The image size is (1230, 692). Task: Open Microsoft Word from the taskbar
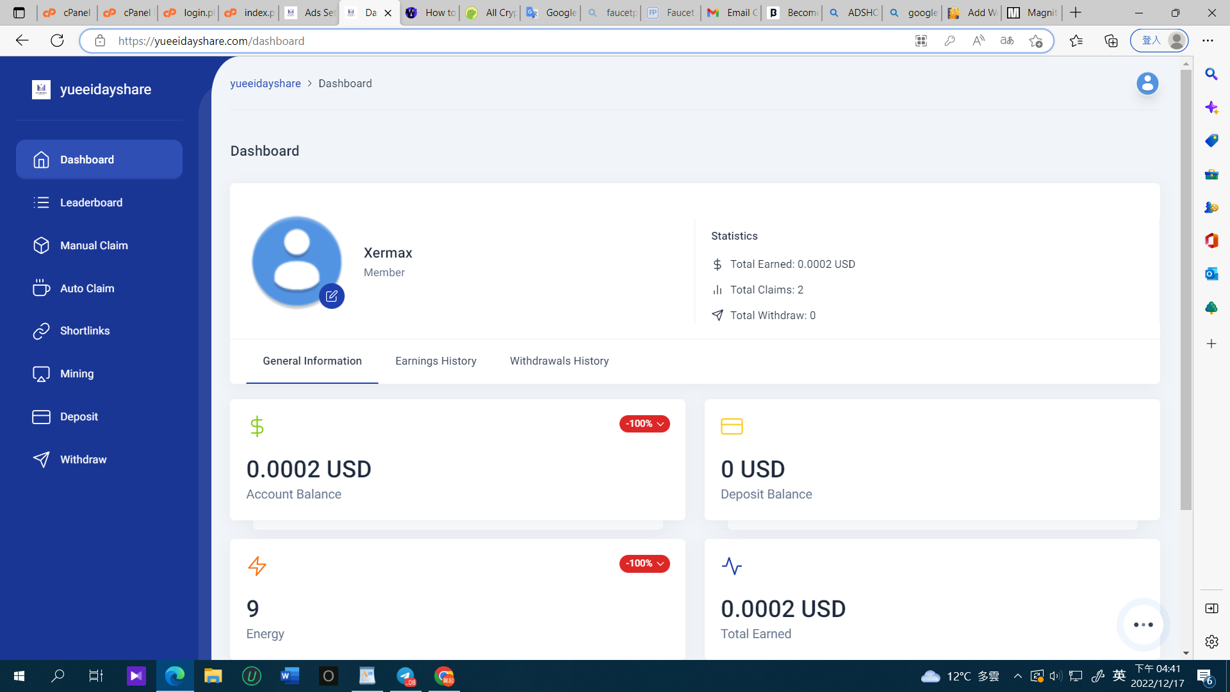click(290, 676)
